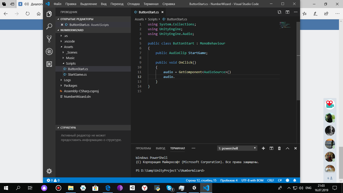Expand the .vscode folder
Viewport: 343px width, 193px height.
point(93,41)
